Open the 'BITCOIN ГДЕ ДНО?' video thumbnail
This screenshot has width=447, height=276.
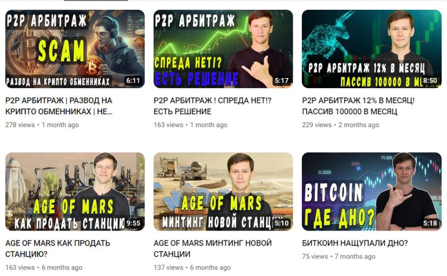point(372,192)
